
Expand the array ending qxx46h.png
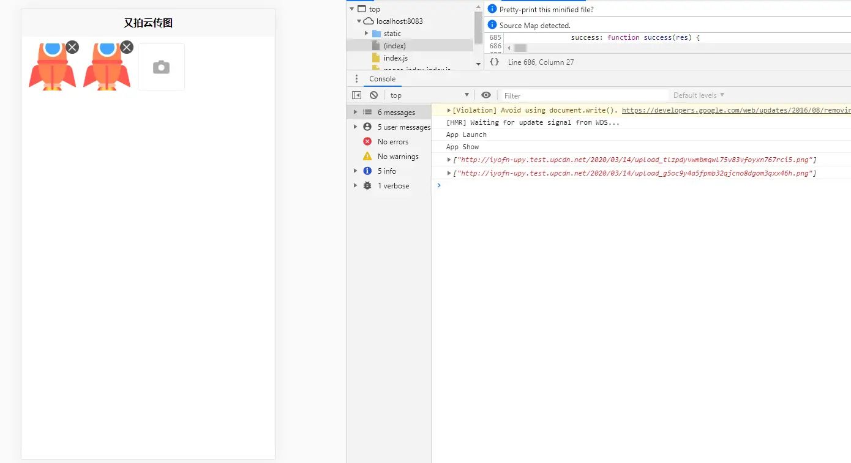(x=449, y=174)
